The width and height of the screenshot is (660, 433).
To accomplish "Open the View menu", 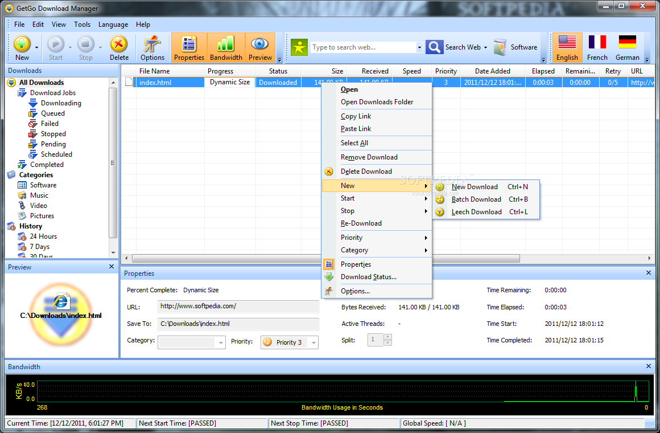I will click(x=59, y=24).
